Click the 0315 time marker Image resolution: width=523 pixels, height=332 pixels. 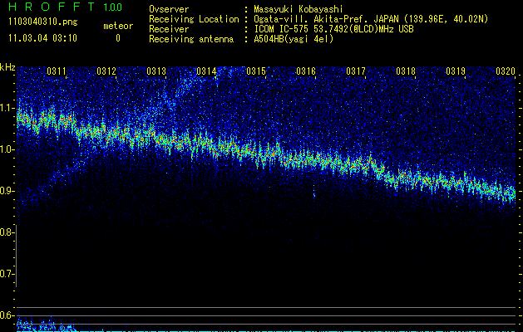tap(256, 71)
